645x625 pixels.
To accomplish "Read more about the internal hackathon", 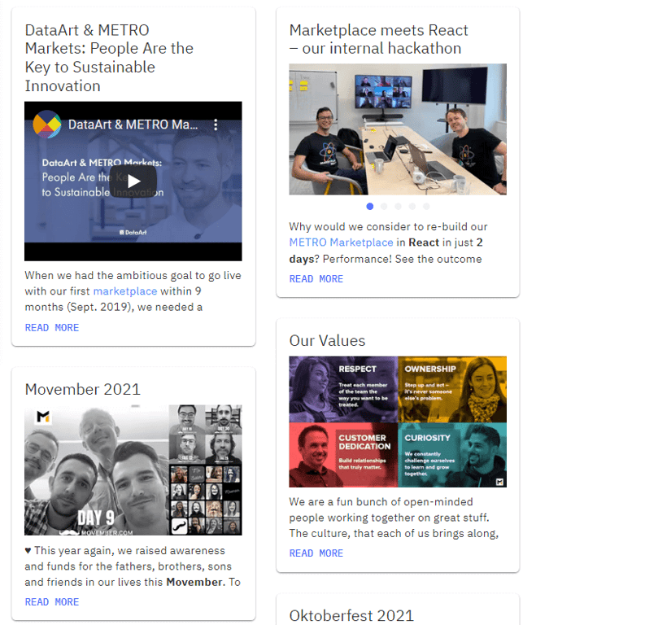I will pyautogui.click(x=316, y=279).
